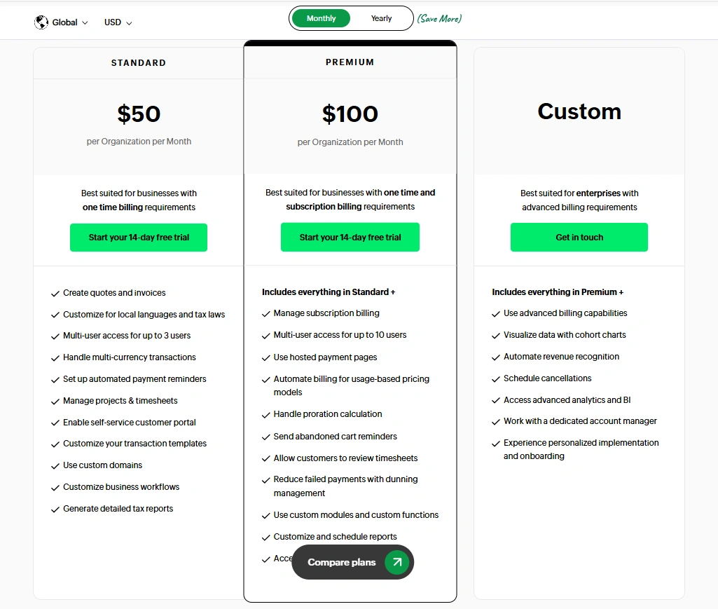Click checkmark beside Create quotes and invoices
The image size is (718, 609).
click(55, 293)
